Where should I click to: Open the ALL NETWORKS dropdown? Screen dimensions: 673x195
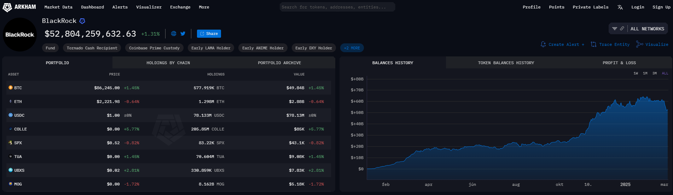click(647, 29)
